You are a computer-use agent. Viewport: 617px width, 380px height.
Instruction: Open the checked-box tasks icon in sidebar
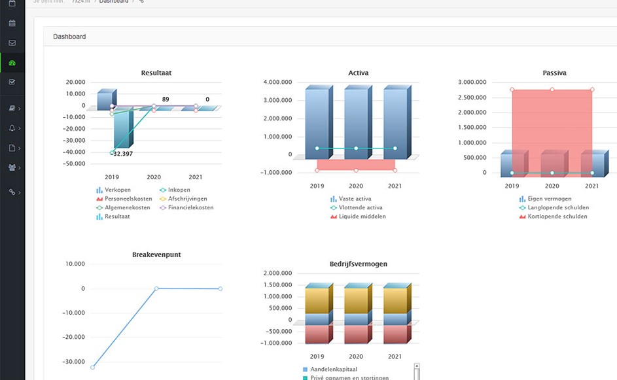point(12,82)
